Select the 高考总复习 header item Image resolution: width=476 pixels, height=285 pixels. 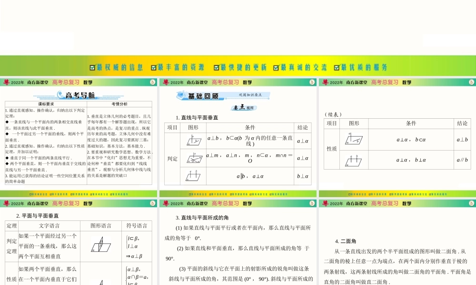coord(66,82)
